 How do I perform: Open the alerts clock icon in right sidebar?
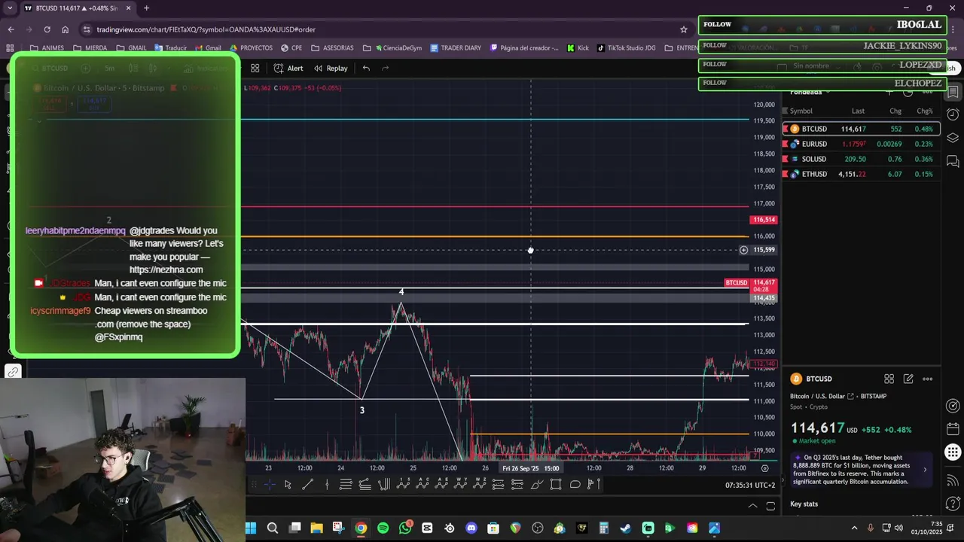(953, 115)
